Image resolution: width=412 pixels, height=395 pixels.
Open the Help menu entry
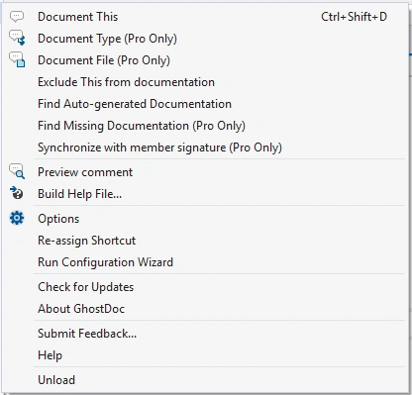[x=205, y=355]
